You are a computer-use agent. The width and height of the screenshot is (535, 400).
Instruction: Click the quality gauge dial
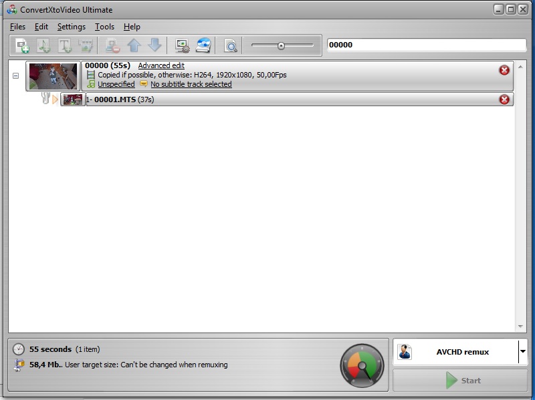coord(362,365)
